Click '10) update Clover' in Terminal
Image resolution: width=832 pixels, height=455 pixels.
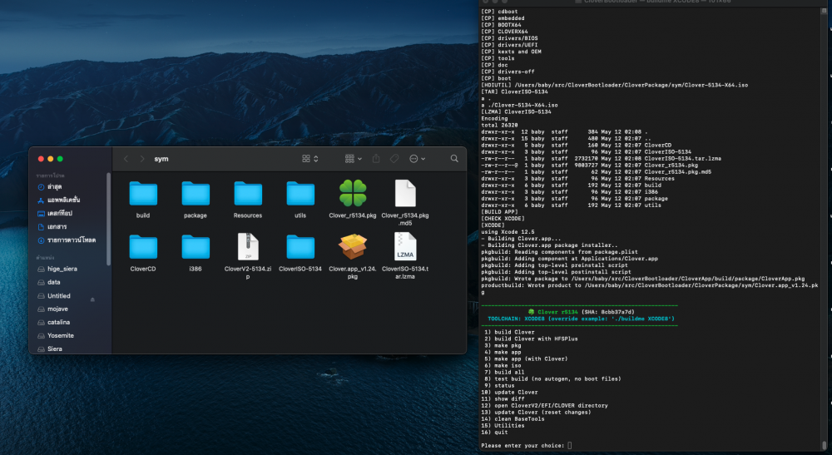coord(509,392)
